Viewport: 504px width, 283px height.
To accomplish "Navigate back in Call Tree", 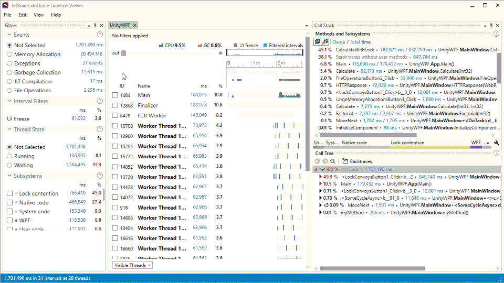I will pos(317,161).
